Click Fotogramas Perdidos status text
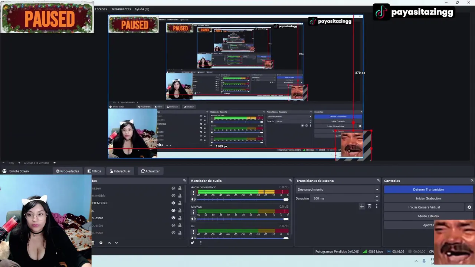475x267 pixels. 337,251
